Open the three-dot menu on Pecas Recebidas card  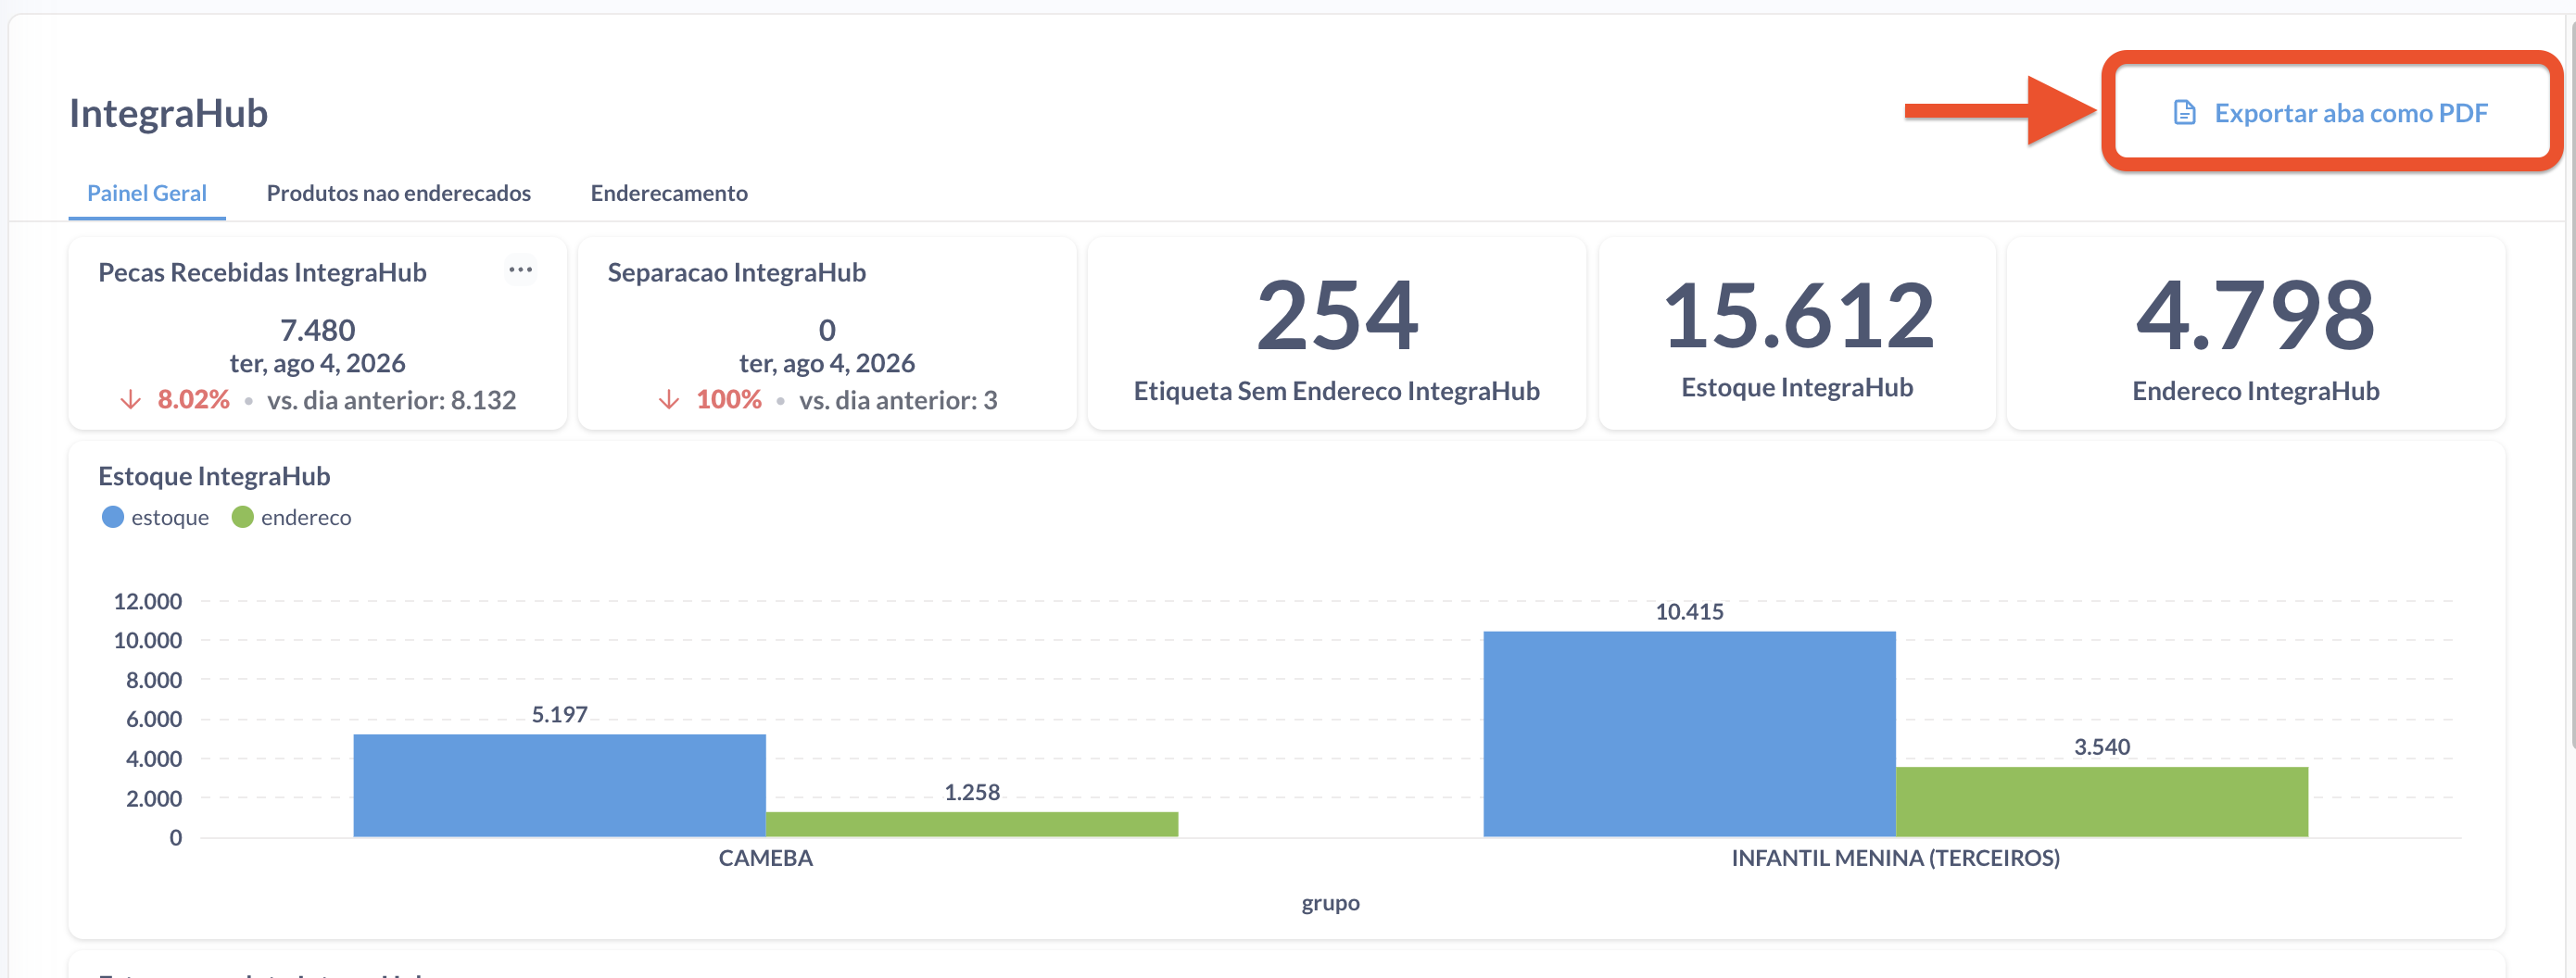pos(520,270)
